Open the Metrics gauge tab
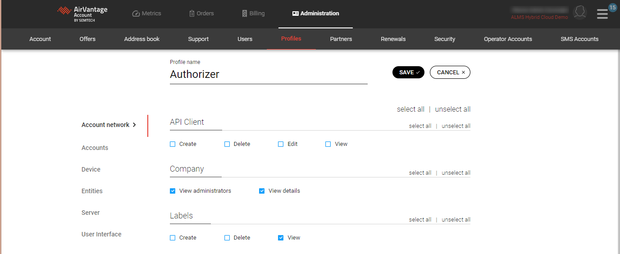Viewport: 620px width, 254px height. click(146, 14)
